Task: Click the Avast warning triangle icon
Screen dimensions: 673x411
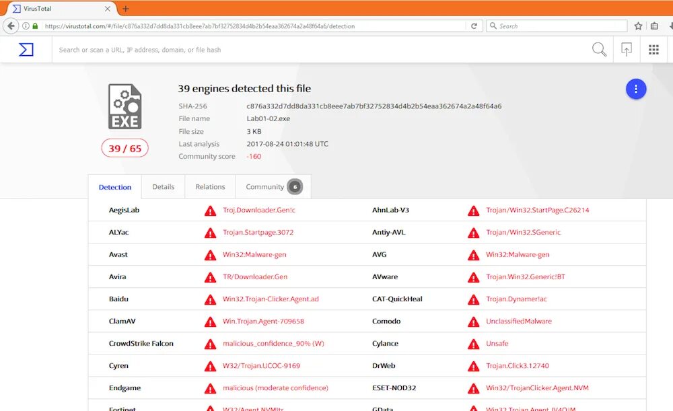Action: pyautogui.click(x=210, y=255)
